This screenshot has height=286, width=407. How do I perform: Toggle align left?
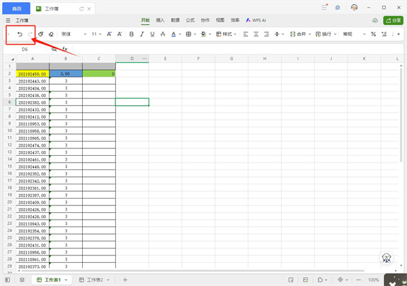(x=246, y=34)
